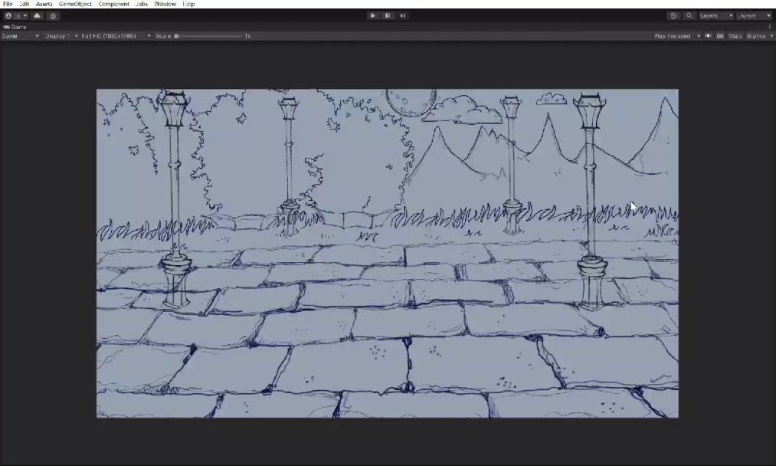The height and width of the screenshot is (466, 776).
Task: Click the Scale slider handle
Action: coord(176,36)
